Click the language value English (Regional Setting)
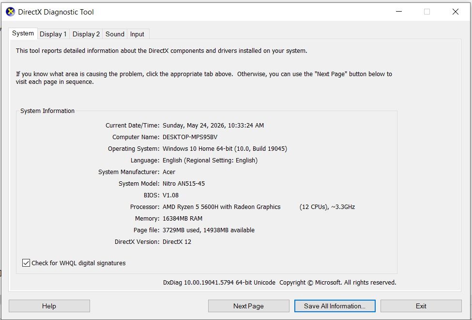 coord(210,160)
